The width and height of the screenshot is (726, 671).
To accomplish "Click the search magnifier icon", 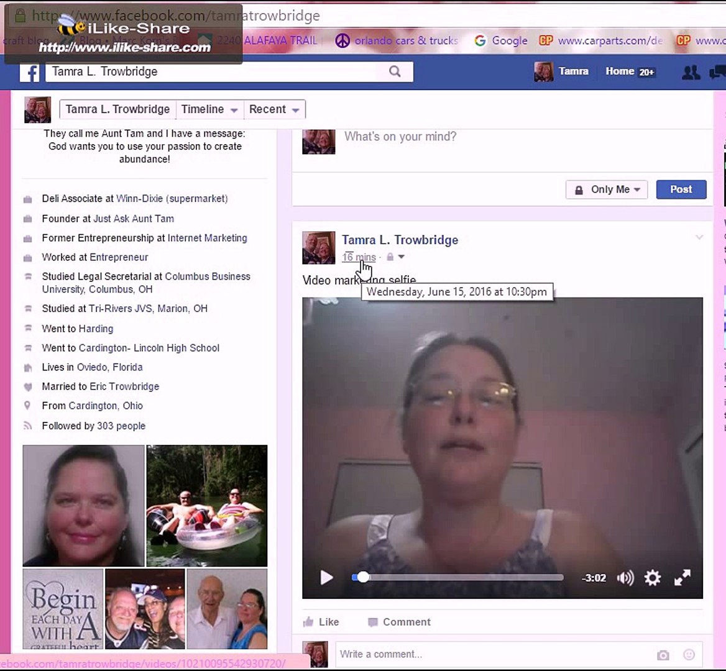I will pos(395,71).
